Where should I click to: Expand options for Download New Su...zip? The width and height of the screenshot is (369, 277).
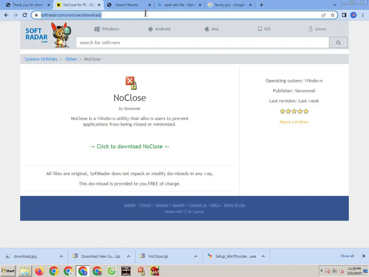coord(129,256)
